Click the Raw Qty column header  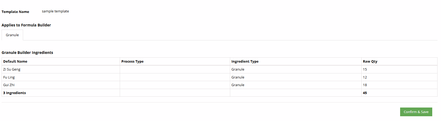(370, 61)
